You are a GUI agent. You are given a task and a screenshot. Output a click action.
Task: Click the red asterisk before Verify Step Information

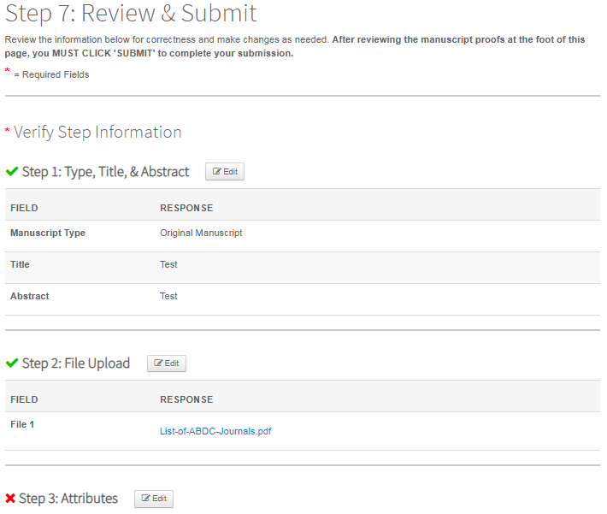[8, 132]
